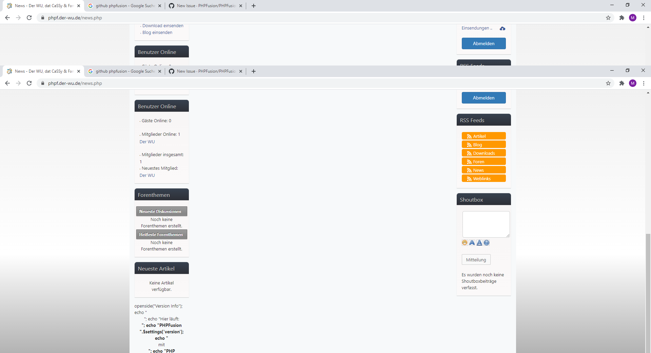Open the browser extensions puzzle icon

[x=622, y=83]
